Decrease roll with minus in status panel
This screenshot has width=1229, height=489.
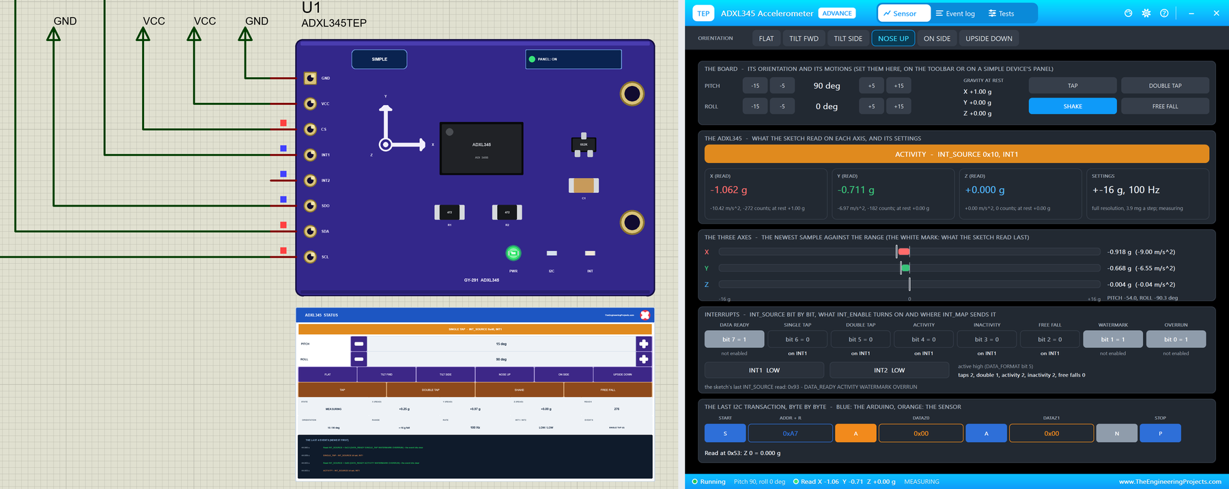point(358,359)
